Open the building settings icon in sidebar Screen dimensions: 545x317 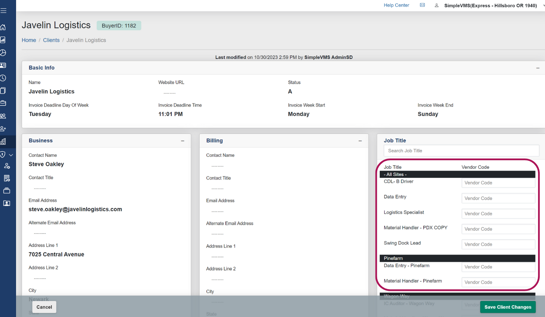(x=7, y=178)
